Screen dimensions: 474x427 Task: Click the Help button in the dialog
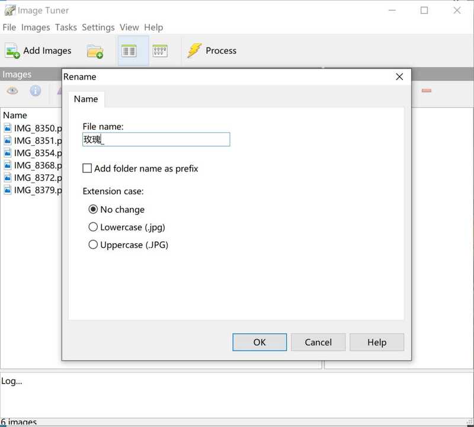tap(377, 342)
